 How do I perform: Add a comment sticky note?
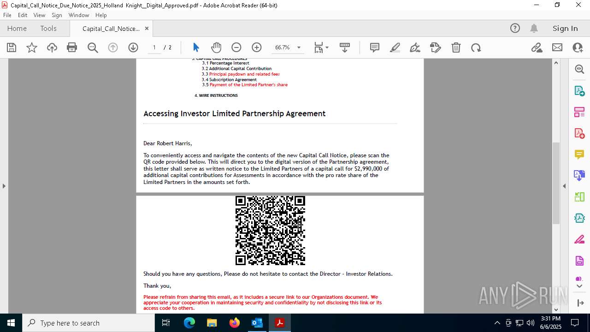(x=375, y=47)
